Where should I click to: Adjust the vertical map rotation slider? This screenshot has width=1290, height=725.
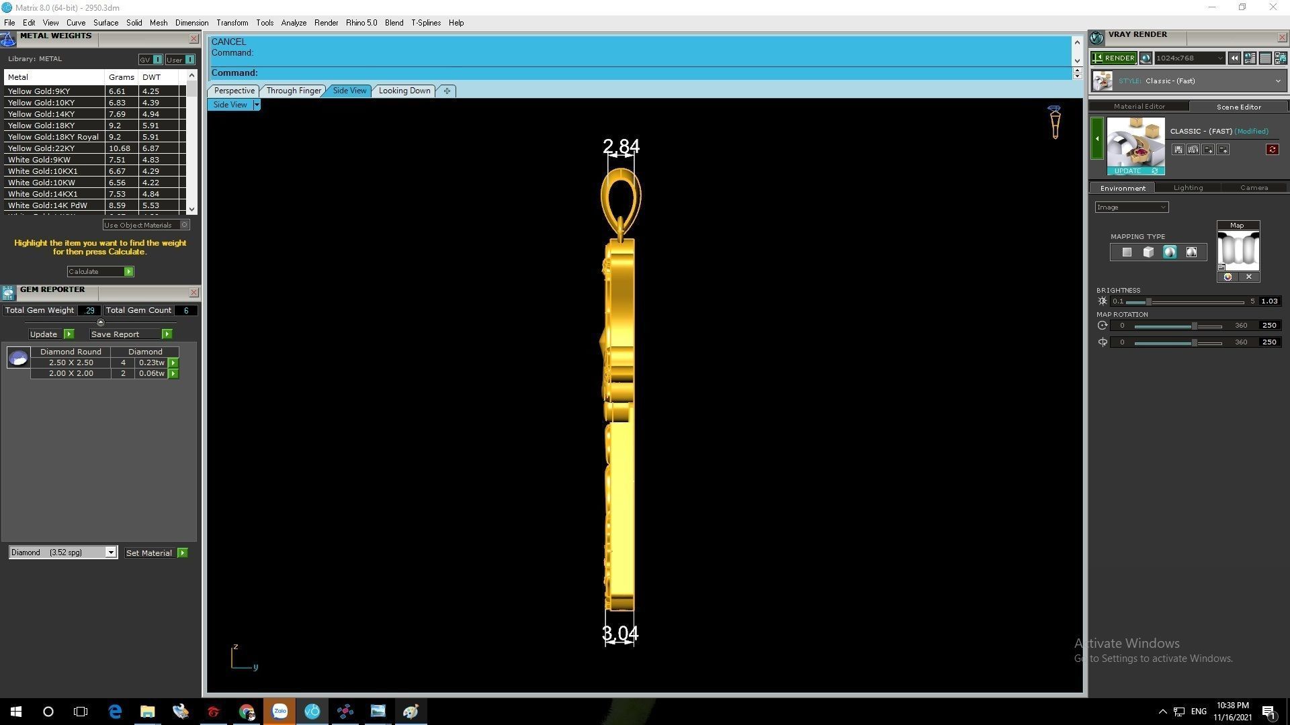[1194, 343]
